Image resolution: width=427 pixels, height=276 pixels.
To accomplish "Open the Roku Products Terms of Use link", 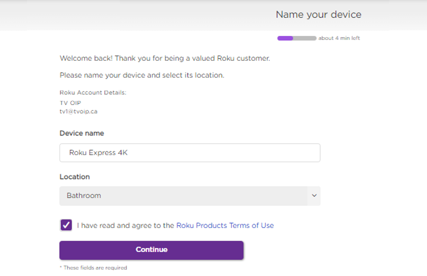I will [x=225, y=225].
